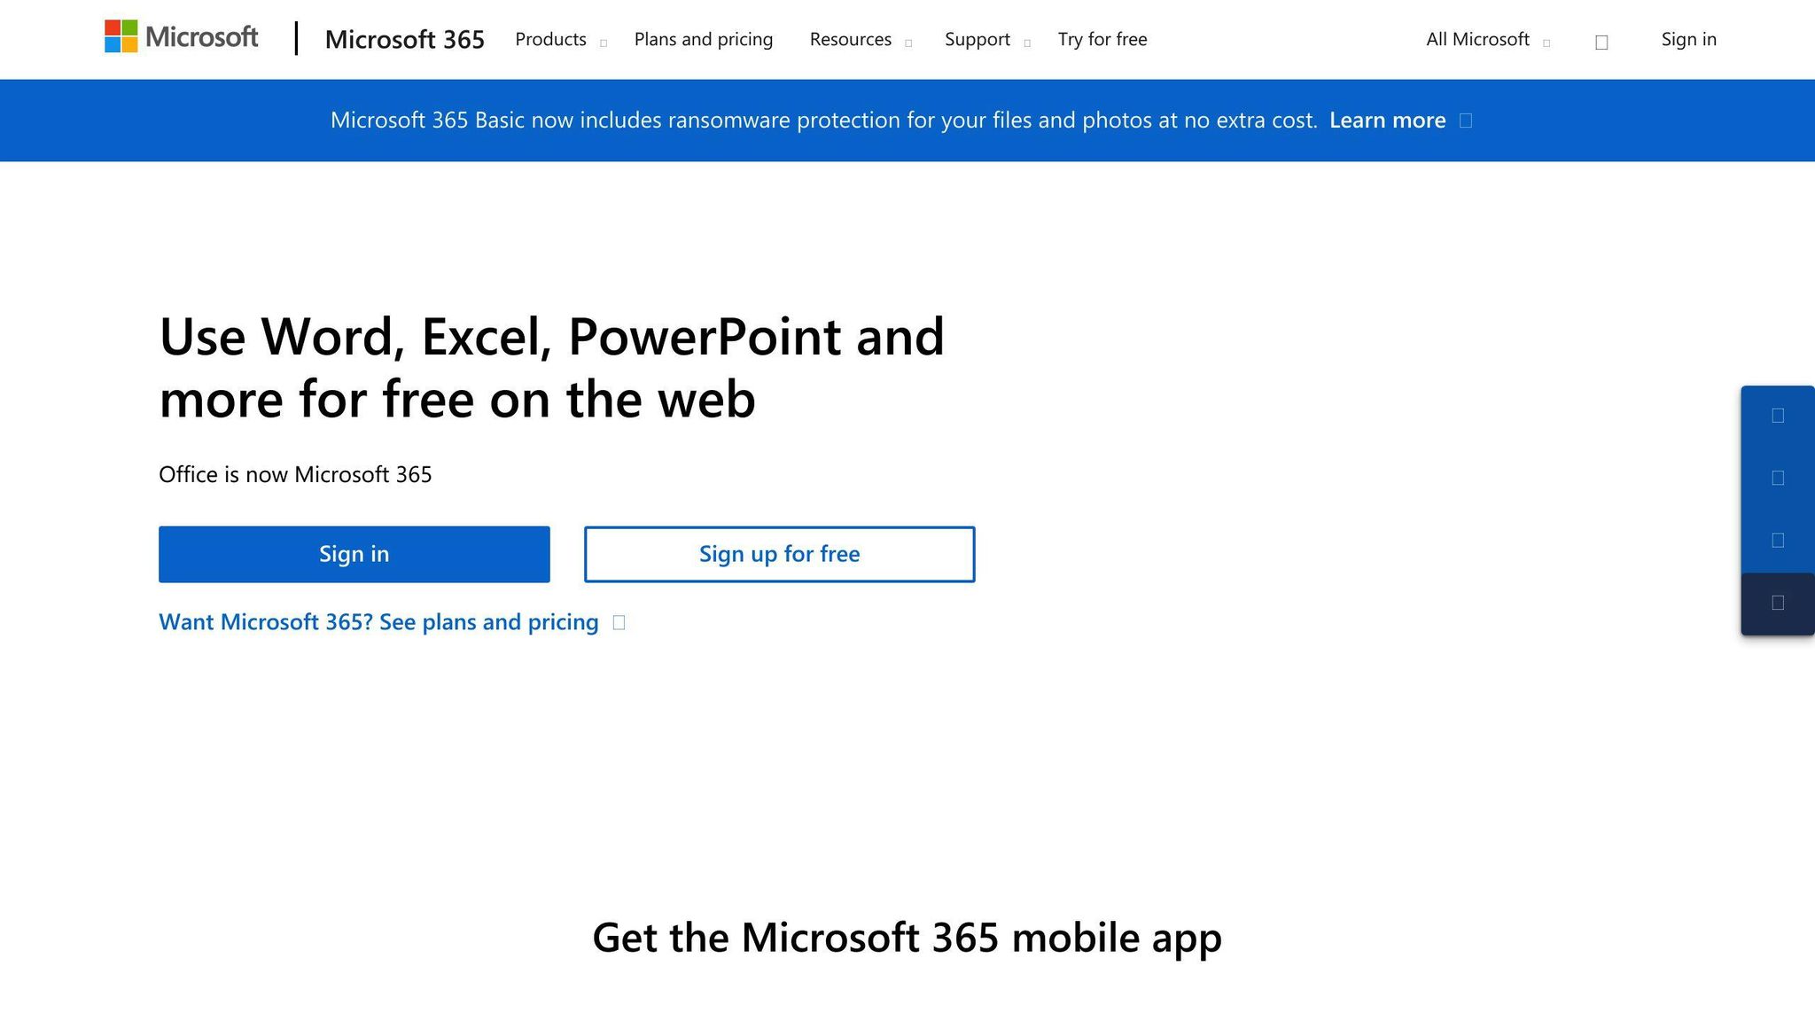Click the blue Sign in button

click(354, 554)
